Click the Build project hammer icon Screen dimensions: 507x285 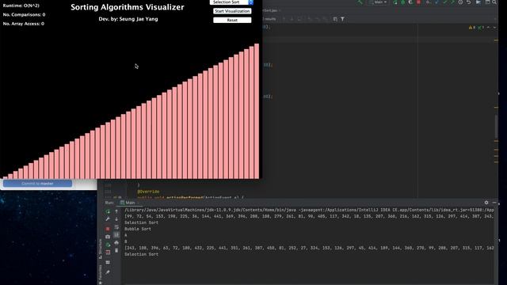360,2
